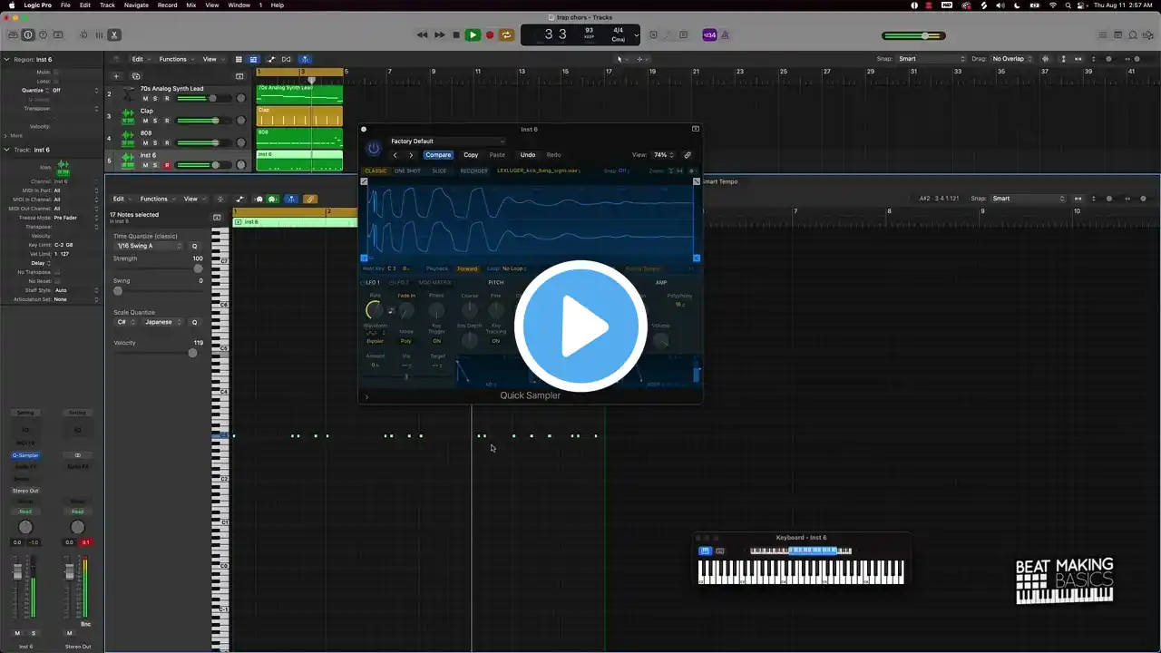Open the Scale Quantize C# key dropdown

(x=125, y=322)
